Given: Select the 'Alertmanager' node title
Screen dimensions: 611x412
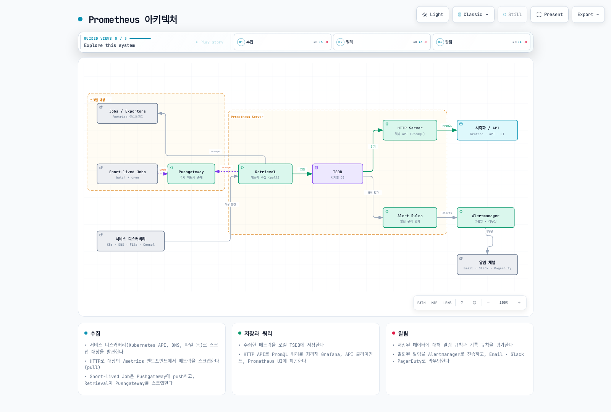Looking at the screenshot, I should 486,216.
